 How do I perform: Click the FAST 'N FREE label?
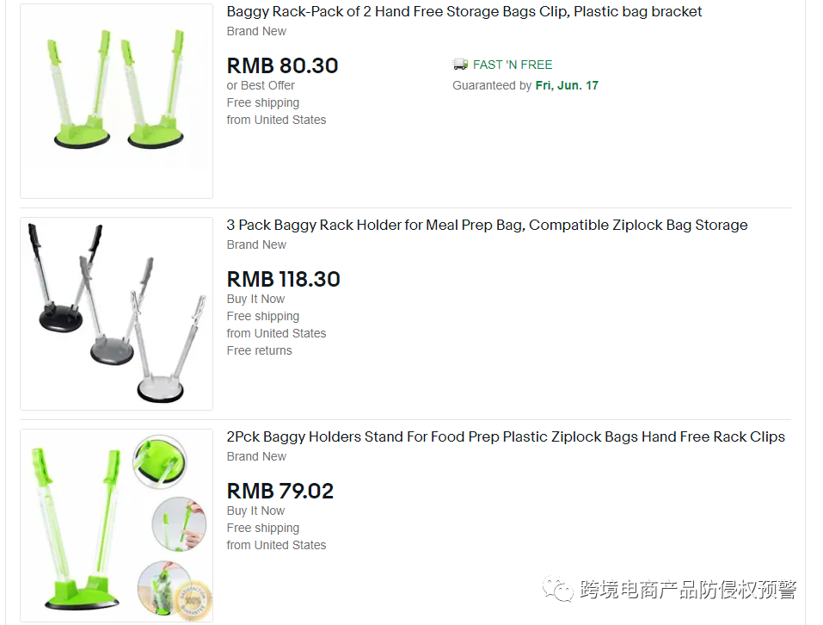513,65
